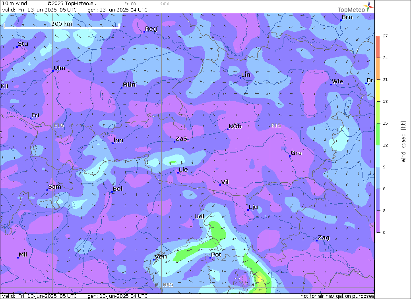The height and width of the screenshot is (299, 411).
Task: Pick the yellow 18–21 kt legend band
Action: [x=378, y=91]
